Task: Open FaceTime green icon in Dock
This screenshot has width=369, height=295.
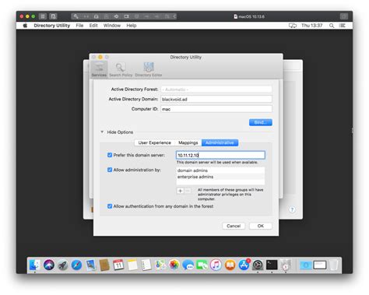Action: click(x=202, y=265)
